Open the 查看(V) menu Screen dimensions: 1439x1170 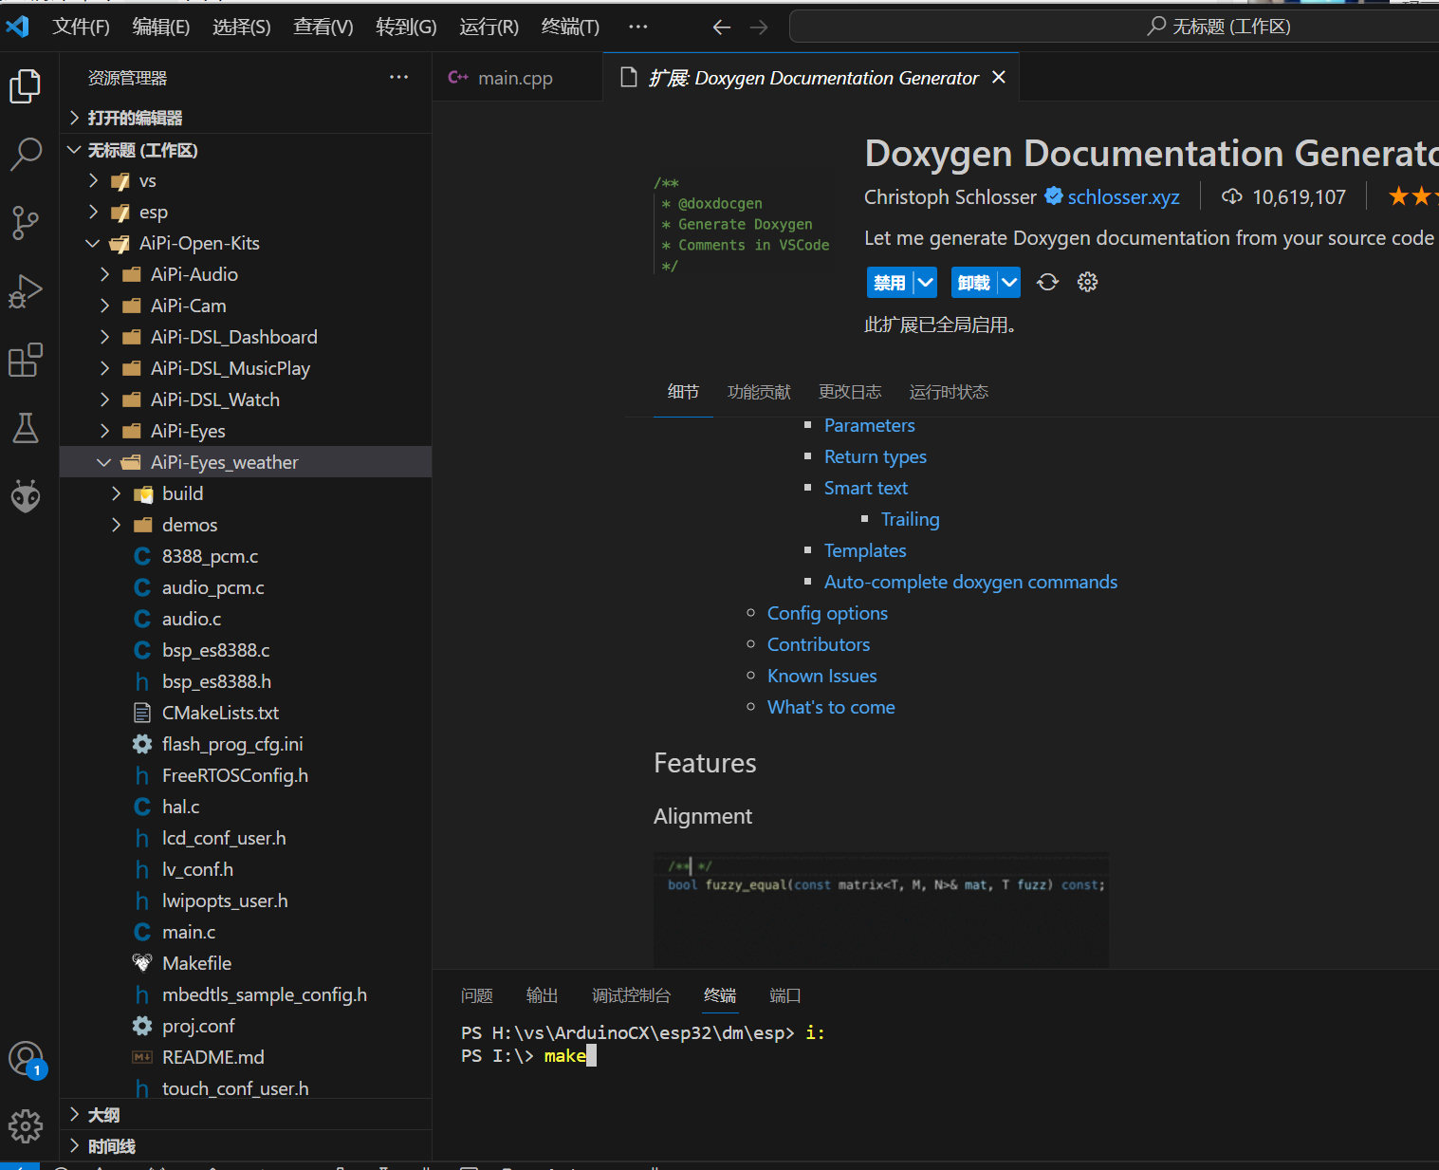coord(323,27)
